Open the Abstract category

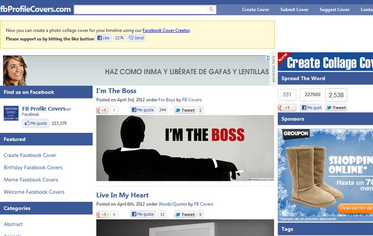click(13, 224)
